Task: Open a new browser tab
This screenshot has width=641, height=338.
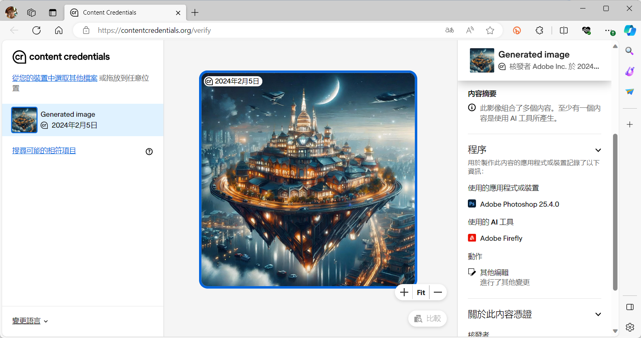Action: (x=195, y=13)
